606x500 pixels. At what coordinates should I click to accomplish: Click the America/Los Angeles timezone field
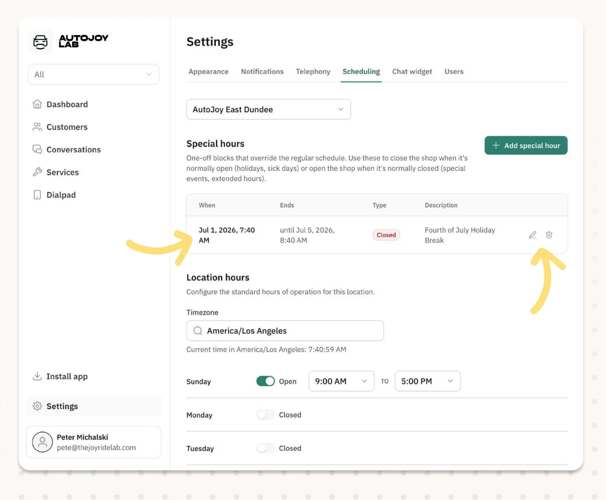point(285,331)
